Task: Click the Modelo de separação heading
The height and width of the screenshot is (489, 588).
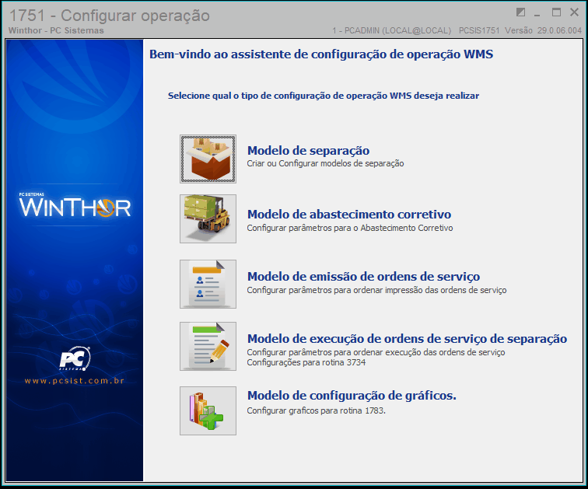Action: (x=308, y=151)
